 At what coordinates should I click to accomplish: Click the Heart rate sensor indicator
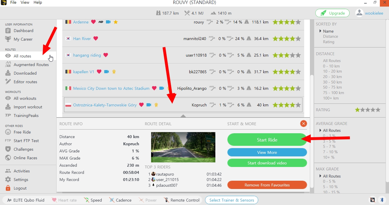point(64,200)
